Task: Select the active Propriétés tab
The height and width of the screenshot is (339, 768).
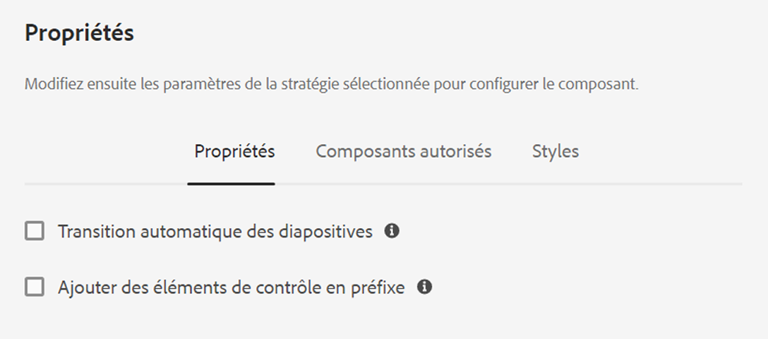Action: (x=234, y=151)
